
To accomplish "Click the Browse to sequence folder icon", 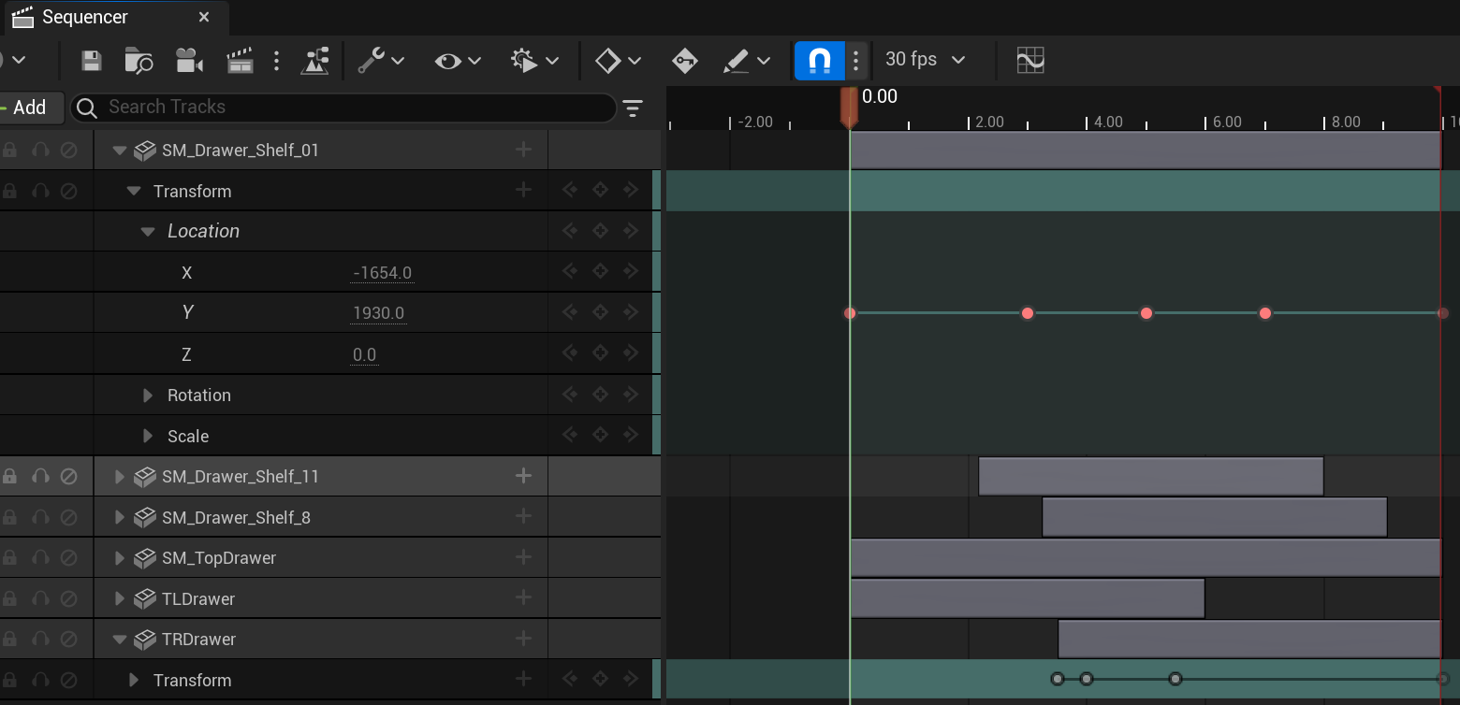I will pos(139,61).
